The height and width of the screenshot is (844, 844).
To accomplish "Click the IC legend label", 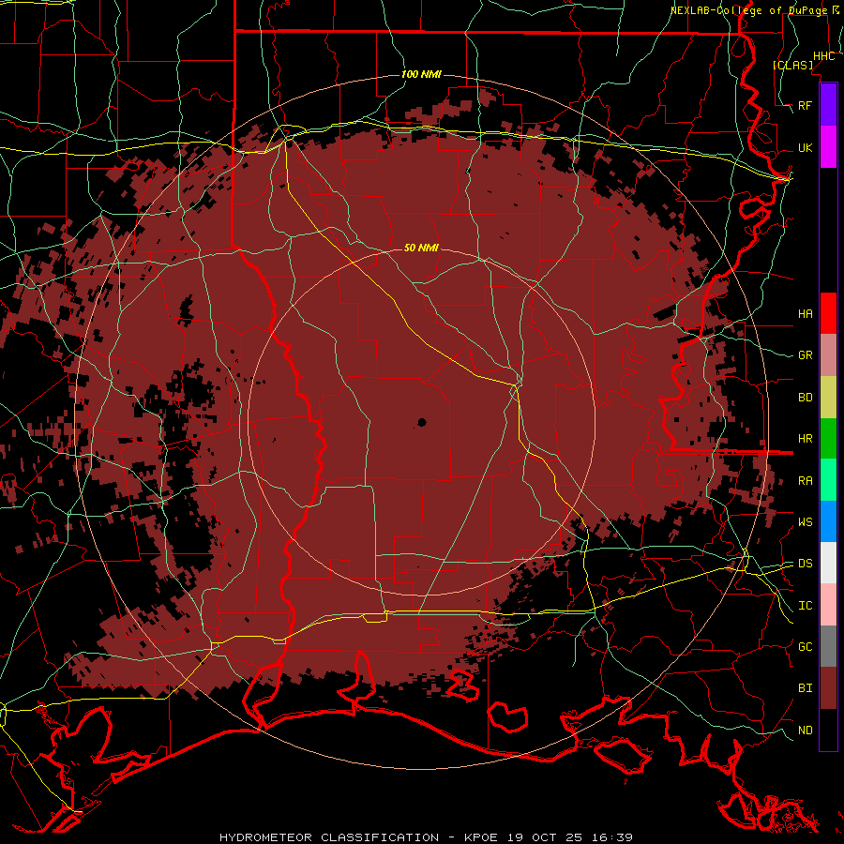I will [806, 606].
